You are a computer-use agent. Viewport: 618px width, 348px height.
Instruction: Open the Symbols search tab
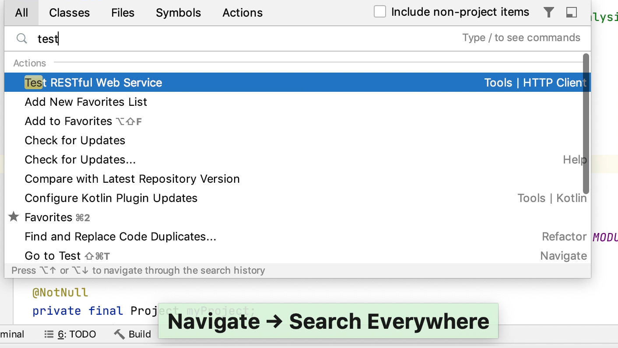178,13
